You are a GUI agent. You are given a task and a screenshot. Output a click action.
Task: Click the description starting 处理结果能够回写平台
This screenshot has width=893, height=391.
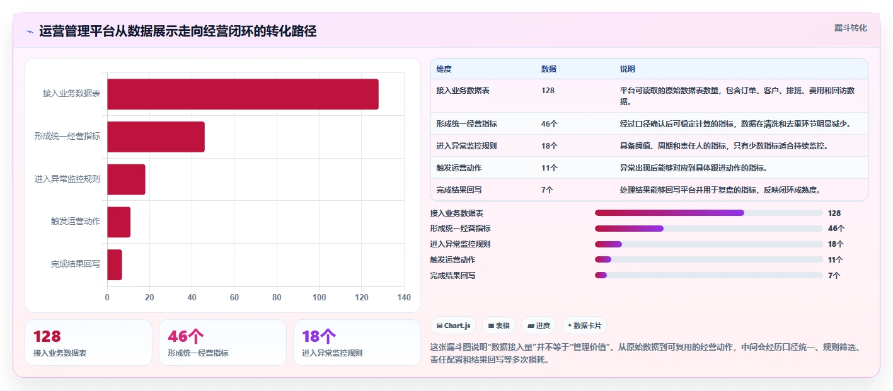click(x=720, y=190)
